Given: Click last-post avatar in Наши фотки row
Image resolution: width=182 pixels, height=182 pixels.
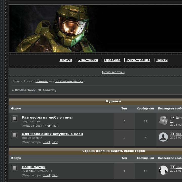Looking at the screenshot, I should coord(163,170).
